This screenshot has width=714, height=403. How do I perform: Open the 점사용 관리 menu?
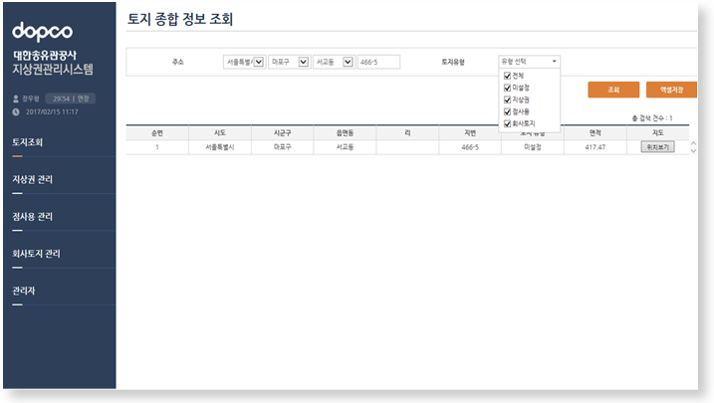point(32,217)
